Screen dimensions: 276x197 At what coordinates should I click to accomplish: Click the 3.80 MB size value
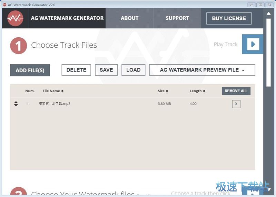164,104
